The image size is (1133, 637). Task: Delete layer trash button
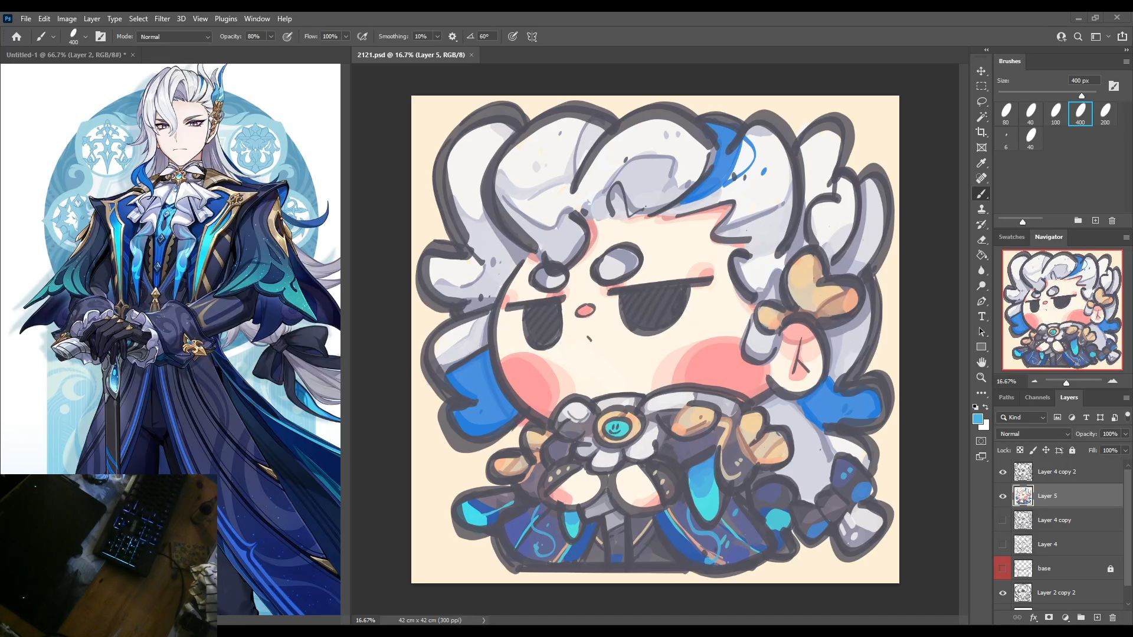pyautogui.click(x=1112, y=618)
